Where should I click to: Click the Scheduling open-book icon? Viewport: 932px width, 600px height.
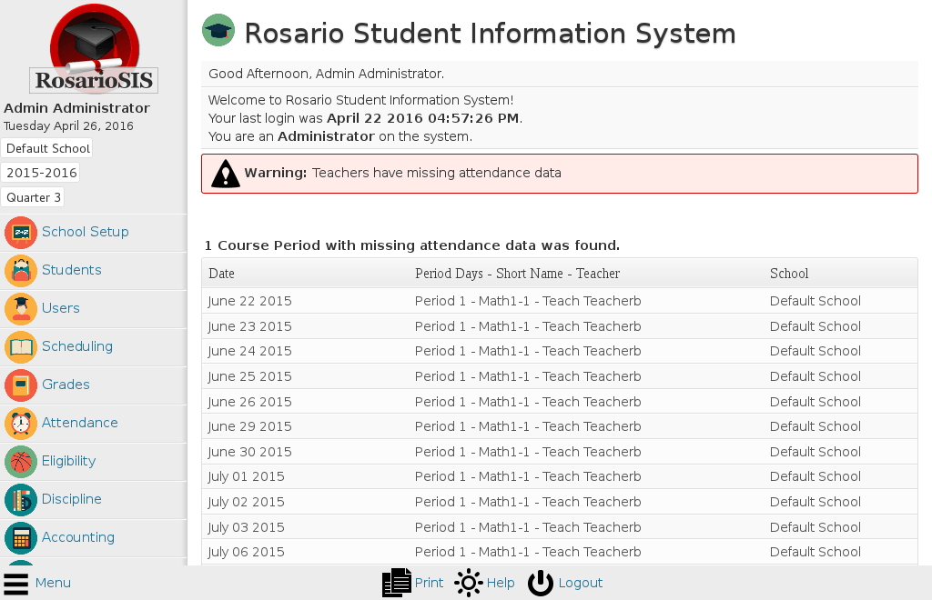[21, 346]
